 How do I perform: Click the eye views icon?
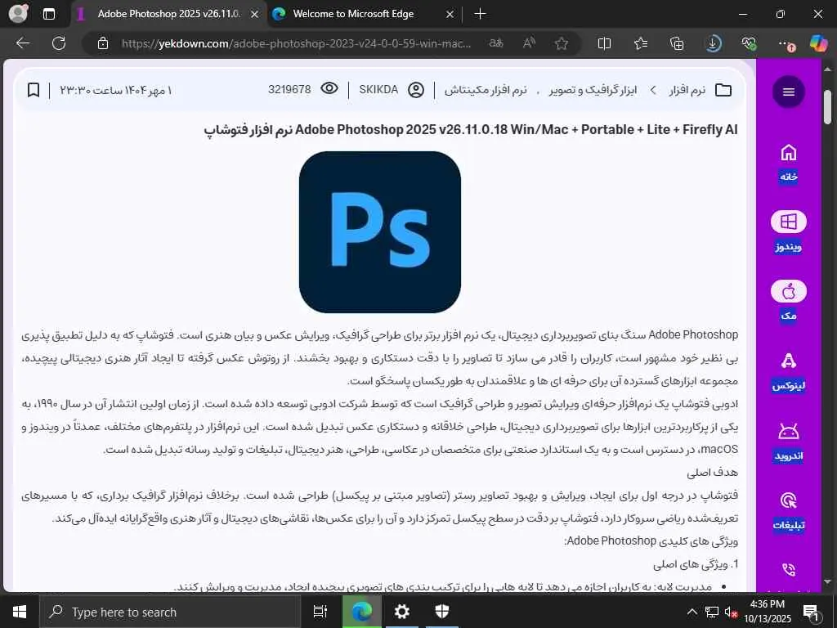(x=329, y=88)
